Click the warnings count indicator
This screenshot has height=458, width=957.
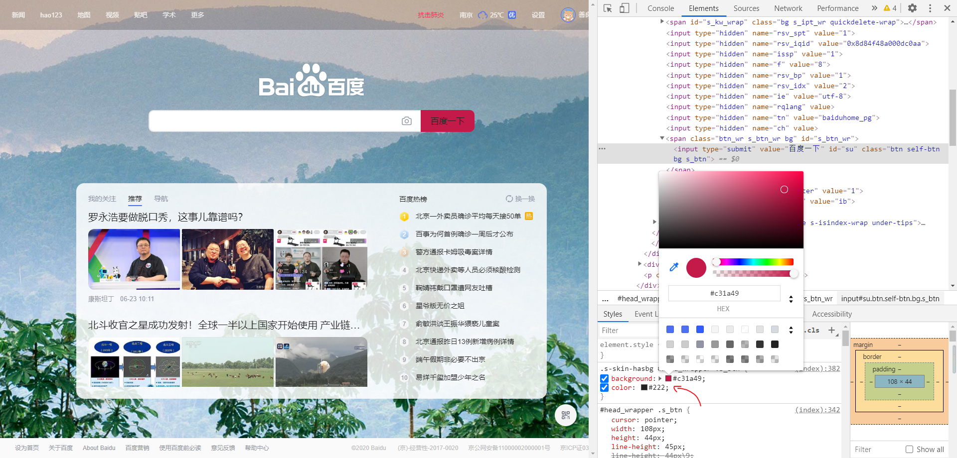point(890,8)
